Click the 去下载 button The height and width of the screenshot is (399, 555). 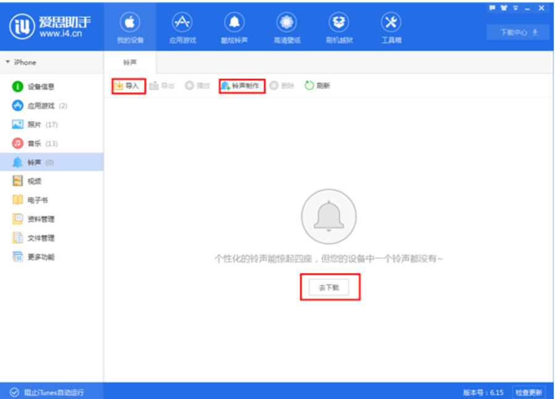coord(330,288)
